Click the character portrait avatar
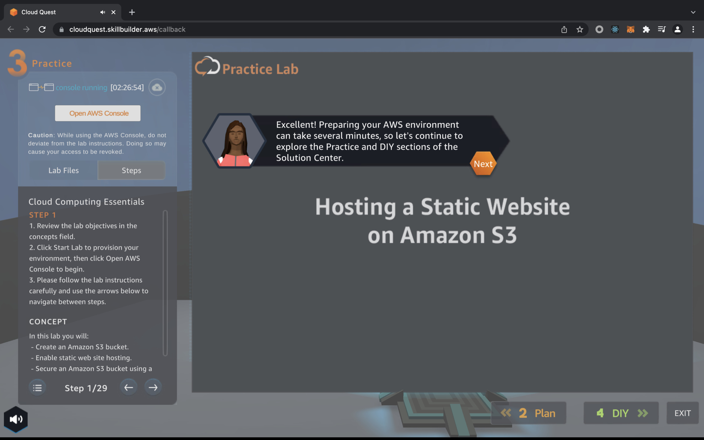 point(235,141)
